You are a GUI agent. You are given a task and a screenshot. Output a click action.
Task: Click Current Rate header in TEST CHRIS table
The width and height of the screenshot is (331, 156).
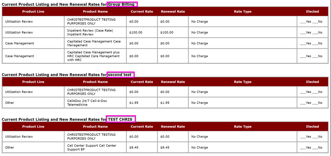pyautogui.click(x=142, y=127)
